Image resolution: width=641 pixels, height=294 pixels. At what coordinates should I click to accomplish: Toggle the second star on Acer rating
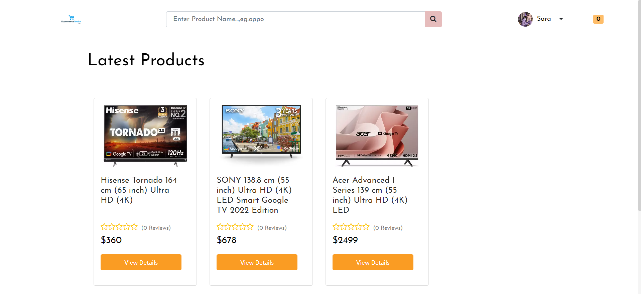click(343, 226)
